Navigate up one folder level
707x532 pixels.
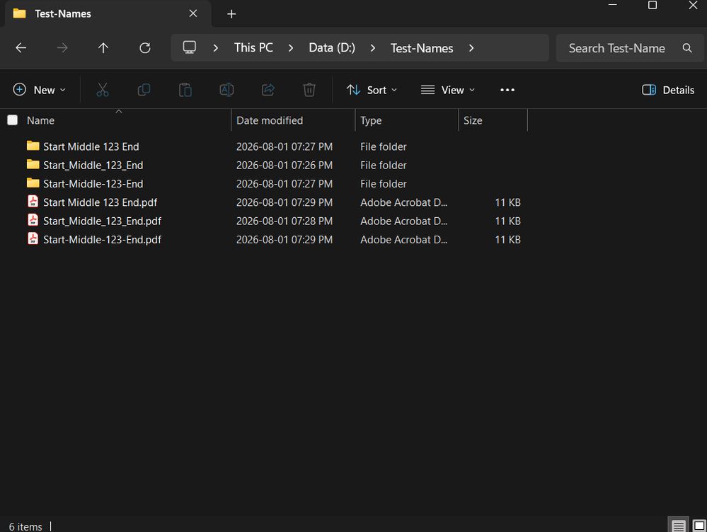pyautogui.click(x=103, y=48)
